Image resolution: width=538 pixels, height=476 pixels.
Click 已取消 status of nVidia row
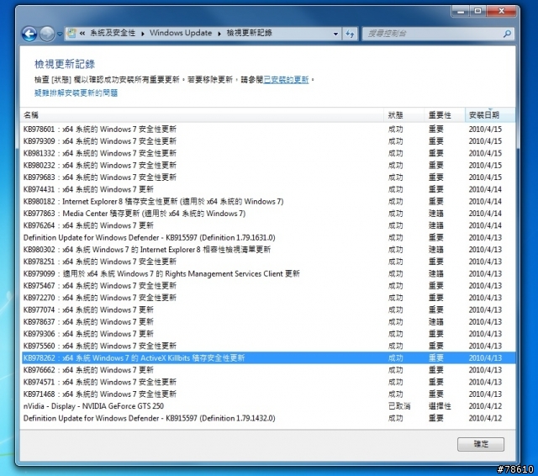pos(399,406)
